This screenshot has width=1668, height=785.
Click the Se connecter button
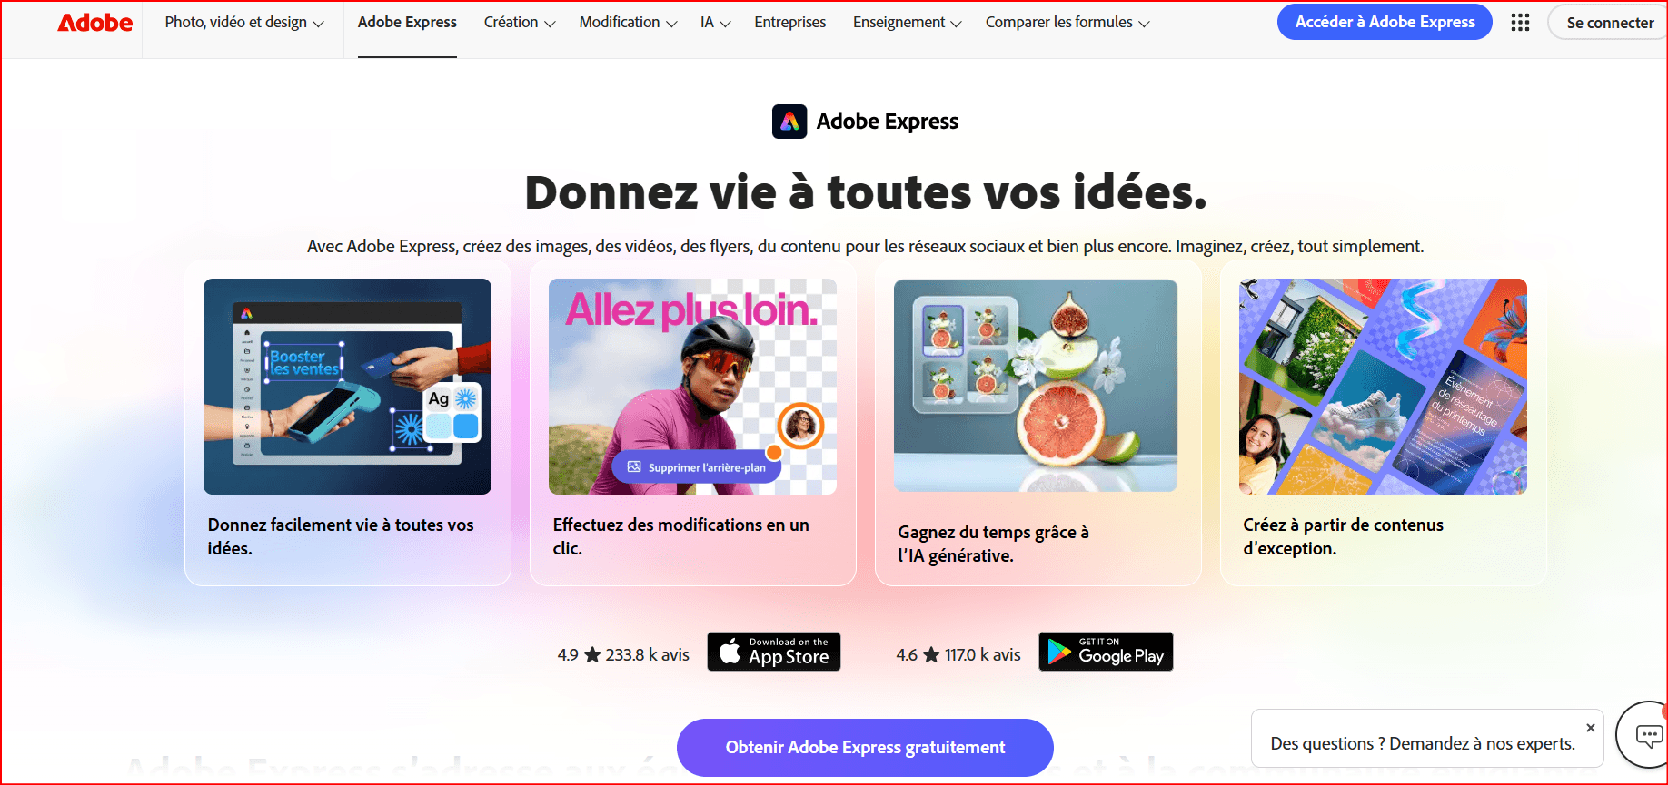click(x=1609, y=23)
